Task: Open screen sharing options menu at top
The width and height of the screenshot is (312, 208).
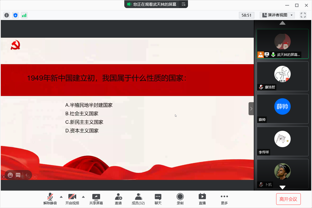Action: [x=184, y=4]
